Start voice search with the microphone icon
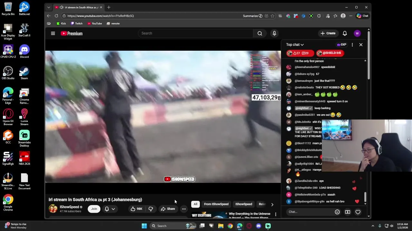Screen dimensions: 412x231 pos(274,33)
